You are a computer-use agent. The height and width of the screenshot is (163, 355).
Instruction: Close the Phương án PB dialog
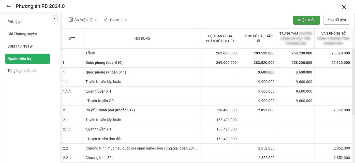pyautogui.click(x=344, y=7)
